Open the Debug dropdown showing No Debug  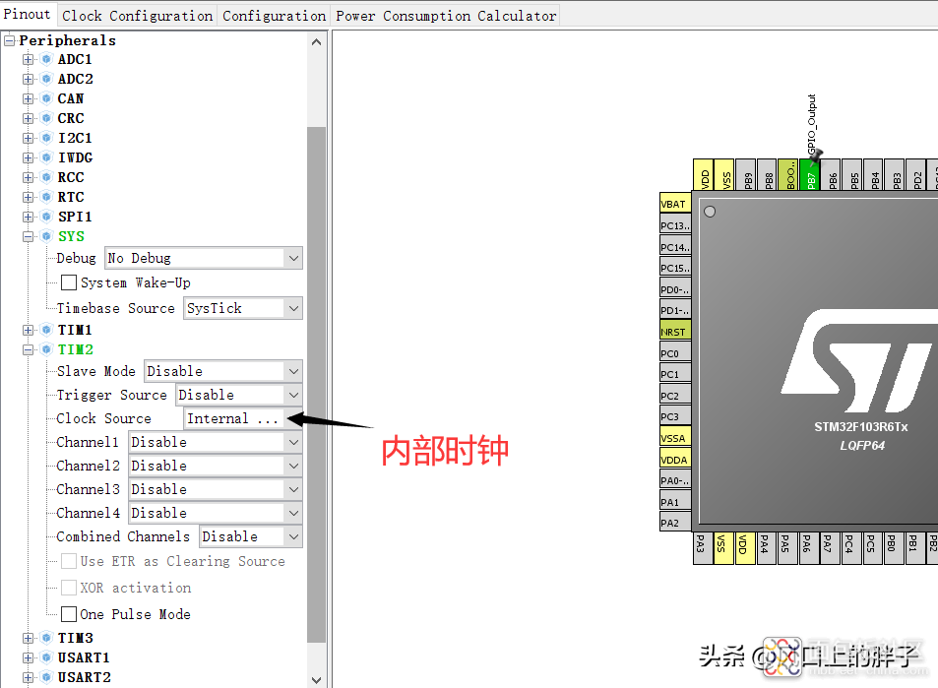click(x=204, y=258)
